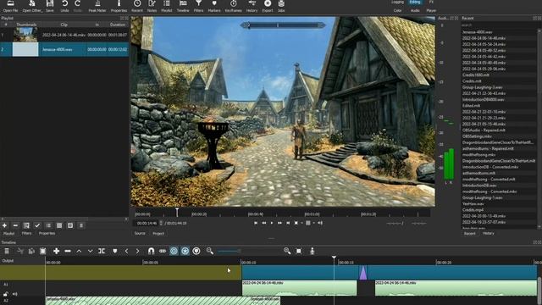Create a marker on the timeline
542x305 pixels.
click(x=115, y=251)
